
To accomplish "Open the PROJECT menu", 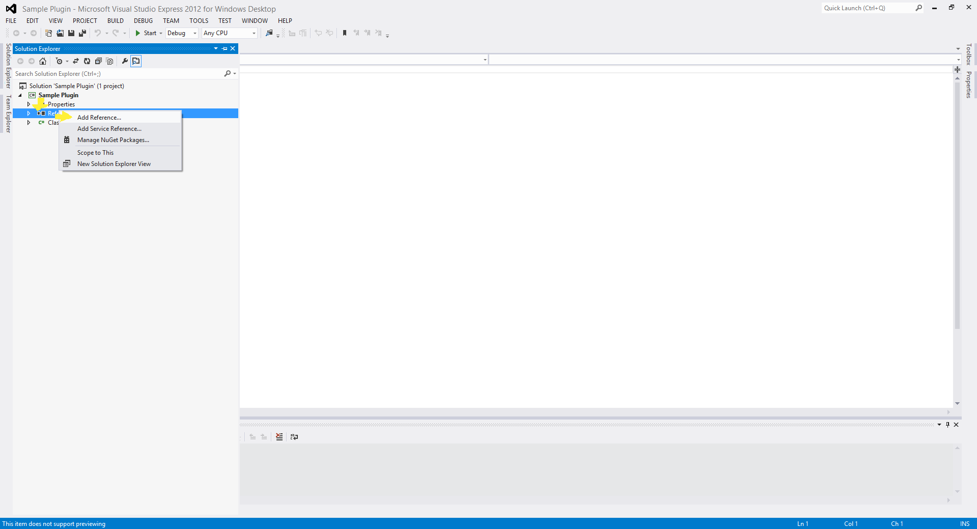I will pyautogui.click(x=85, y=21).
